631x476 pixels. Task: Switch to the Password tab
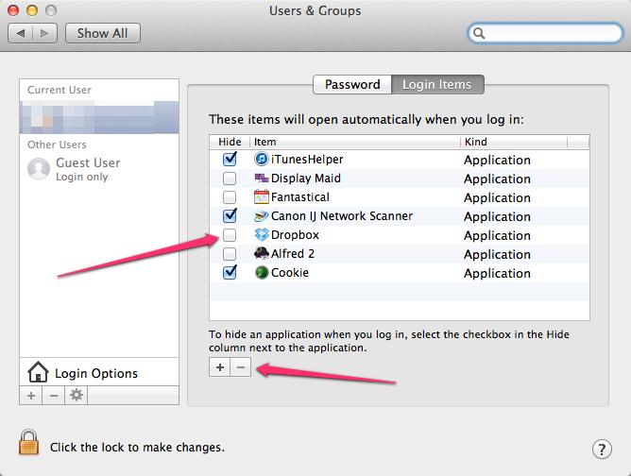[x=352, y=84]
